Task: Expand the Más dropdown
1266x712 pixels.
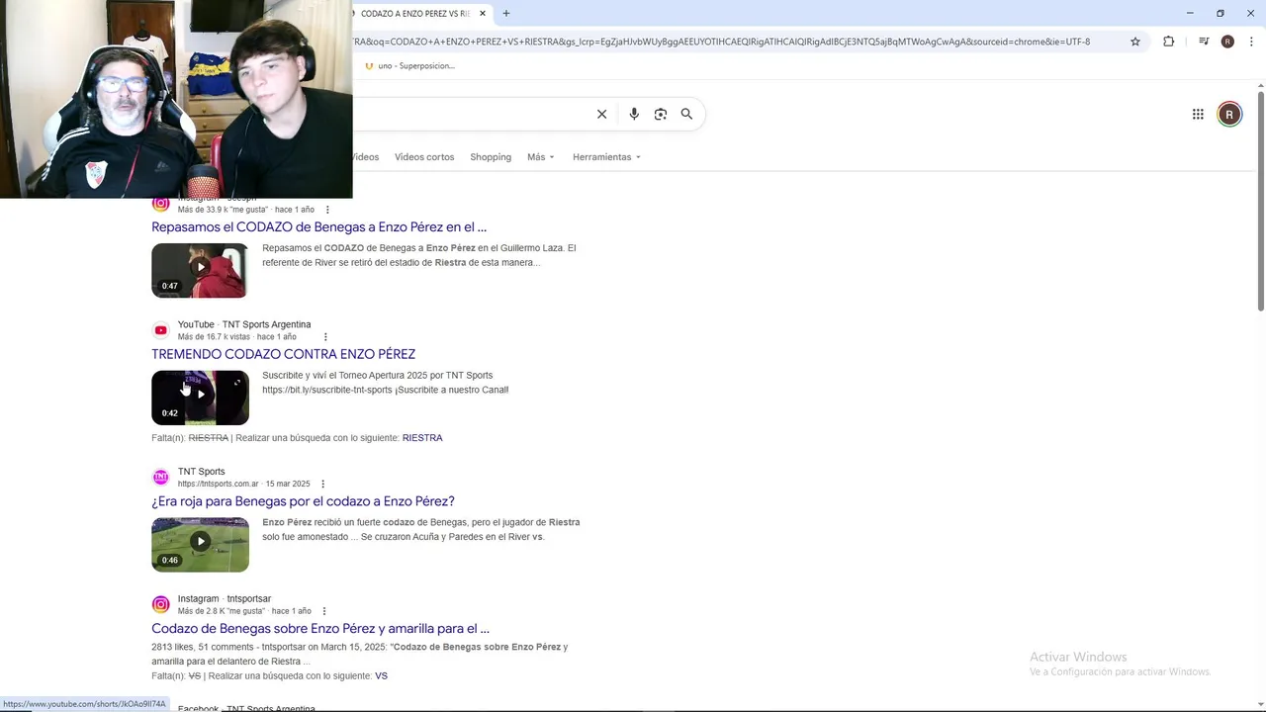Action: (x=541, y=157)
